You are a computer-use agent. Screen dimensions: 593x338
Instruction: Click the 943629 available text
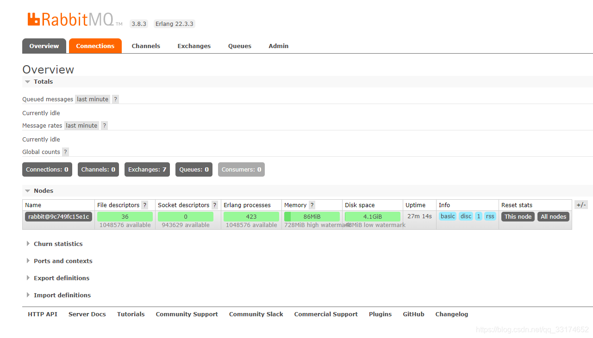186,225
